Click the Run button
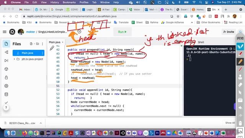Image resolution: width=245 pixels, height=138 pixels. (x=122, y=32)
